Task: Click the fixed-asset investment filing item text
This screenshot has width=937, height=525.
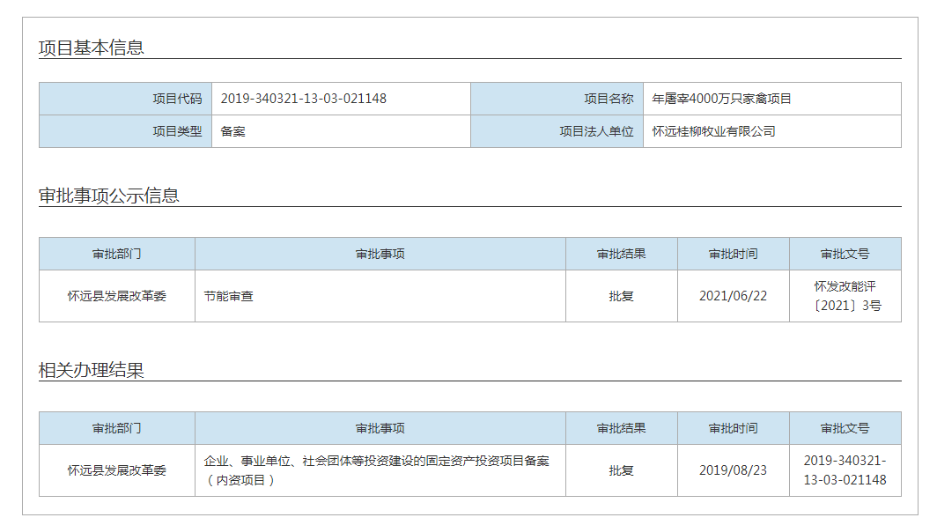Action: [x=377, y=470]
